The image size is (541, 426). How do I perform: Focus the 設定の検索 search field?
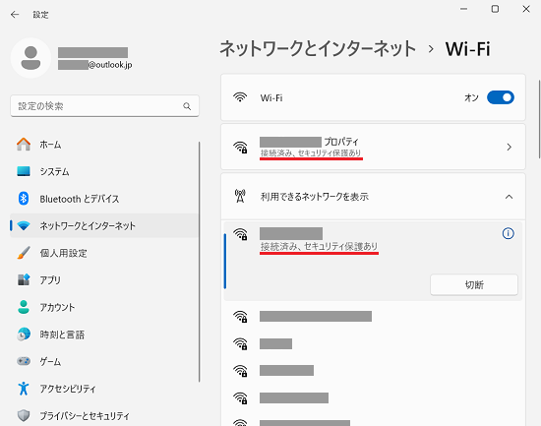[x=104, y=106]
